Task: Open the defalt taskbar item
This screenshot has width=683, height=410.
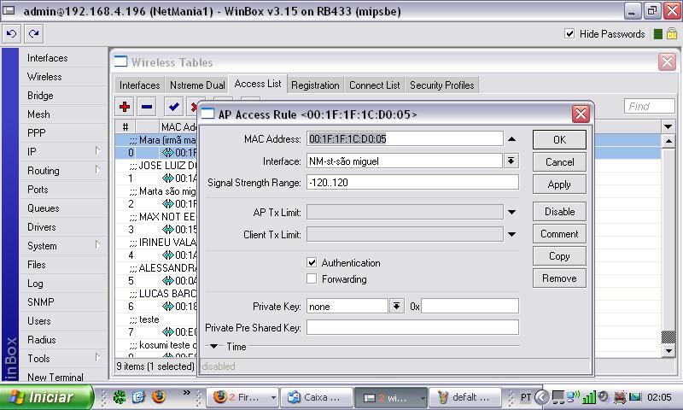Action: click(x=464, y=397)
